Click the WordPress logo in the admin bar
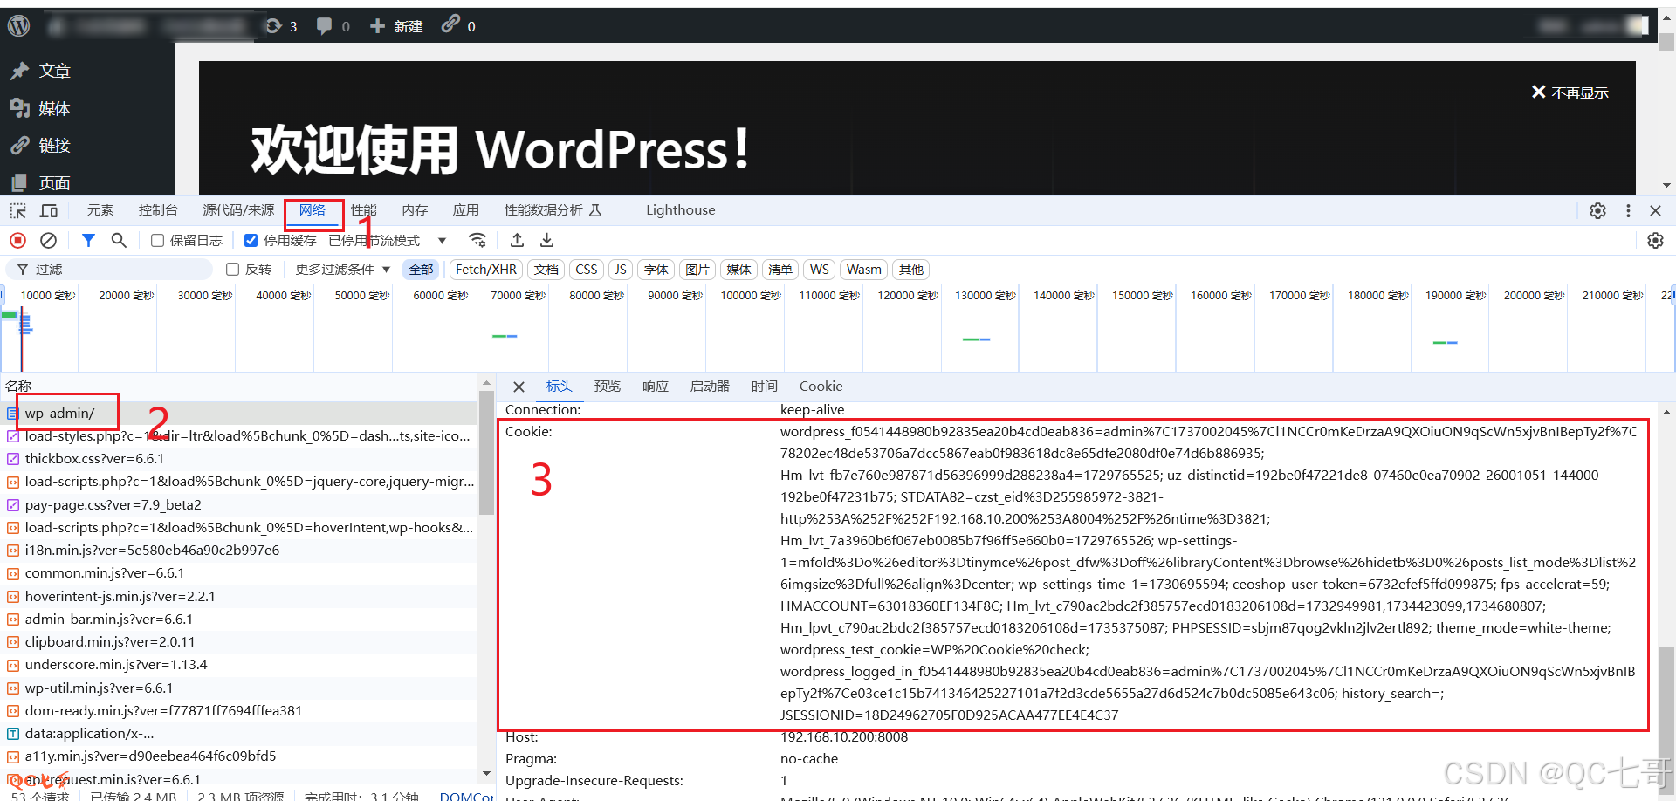 pyautogui.click(x=19, y=26)
